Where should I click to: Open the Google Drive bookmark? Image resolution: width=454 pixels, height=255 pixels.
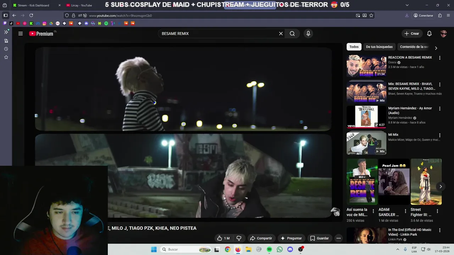(x=51, y=23)
